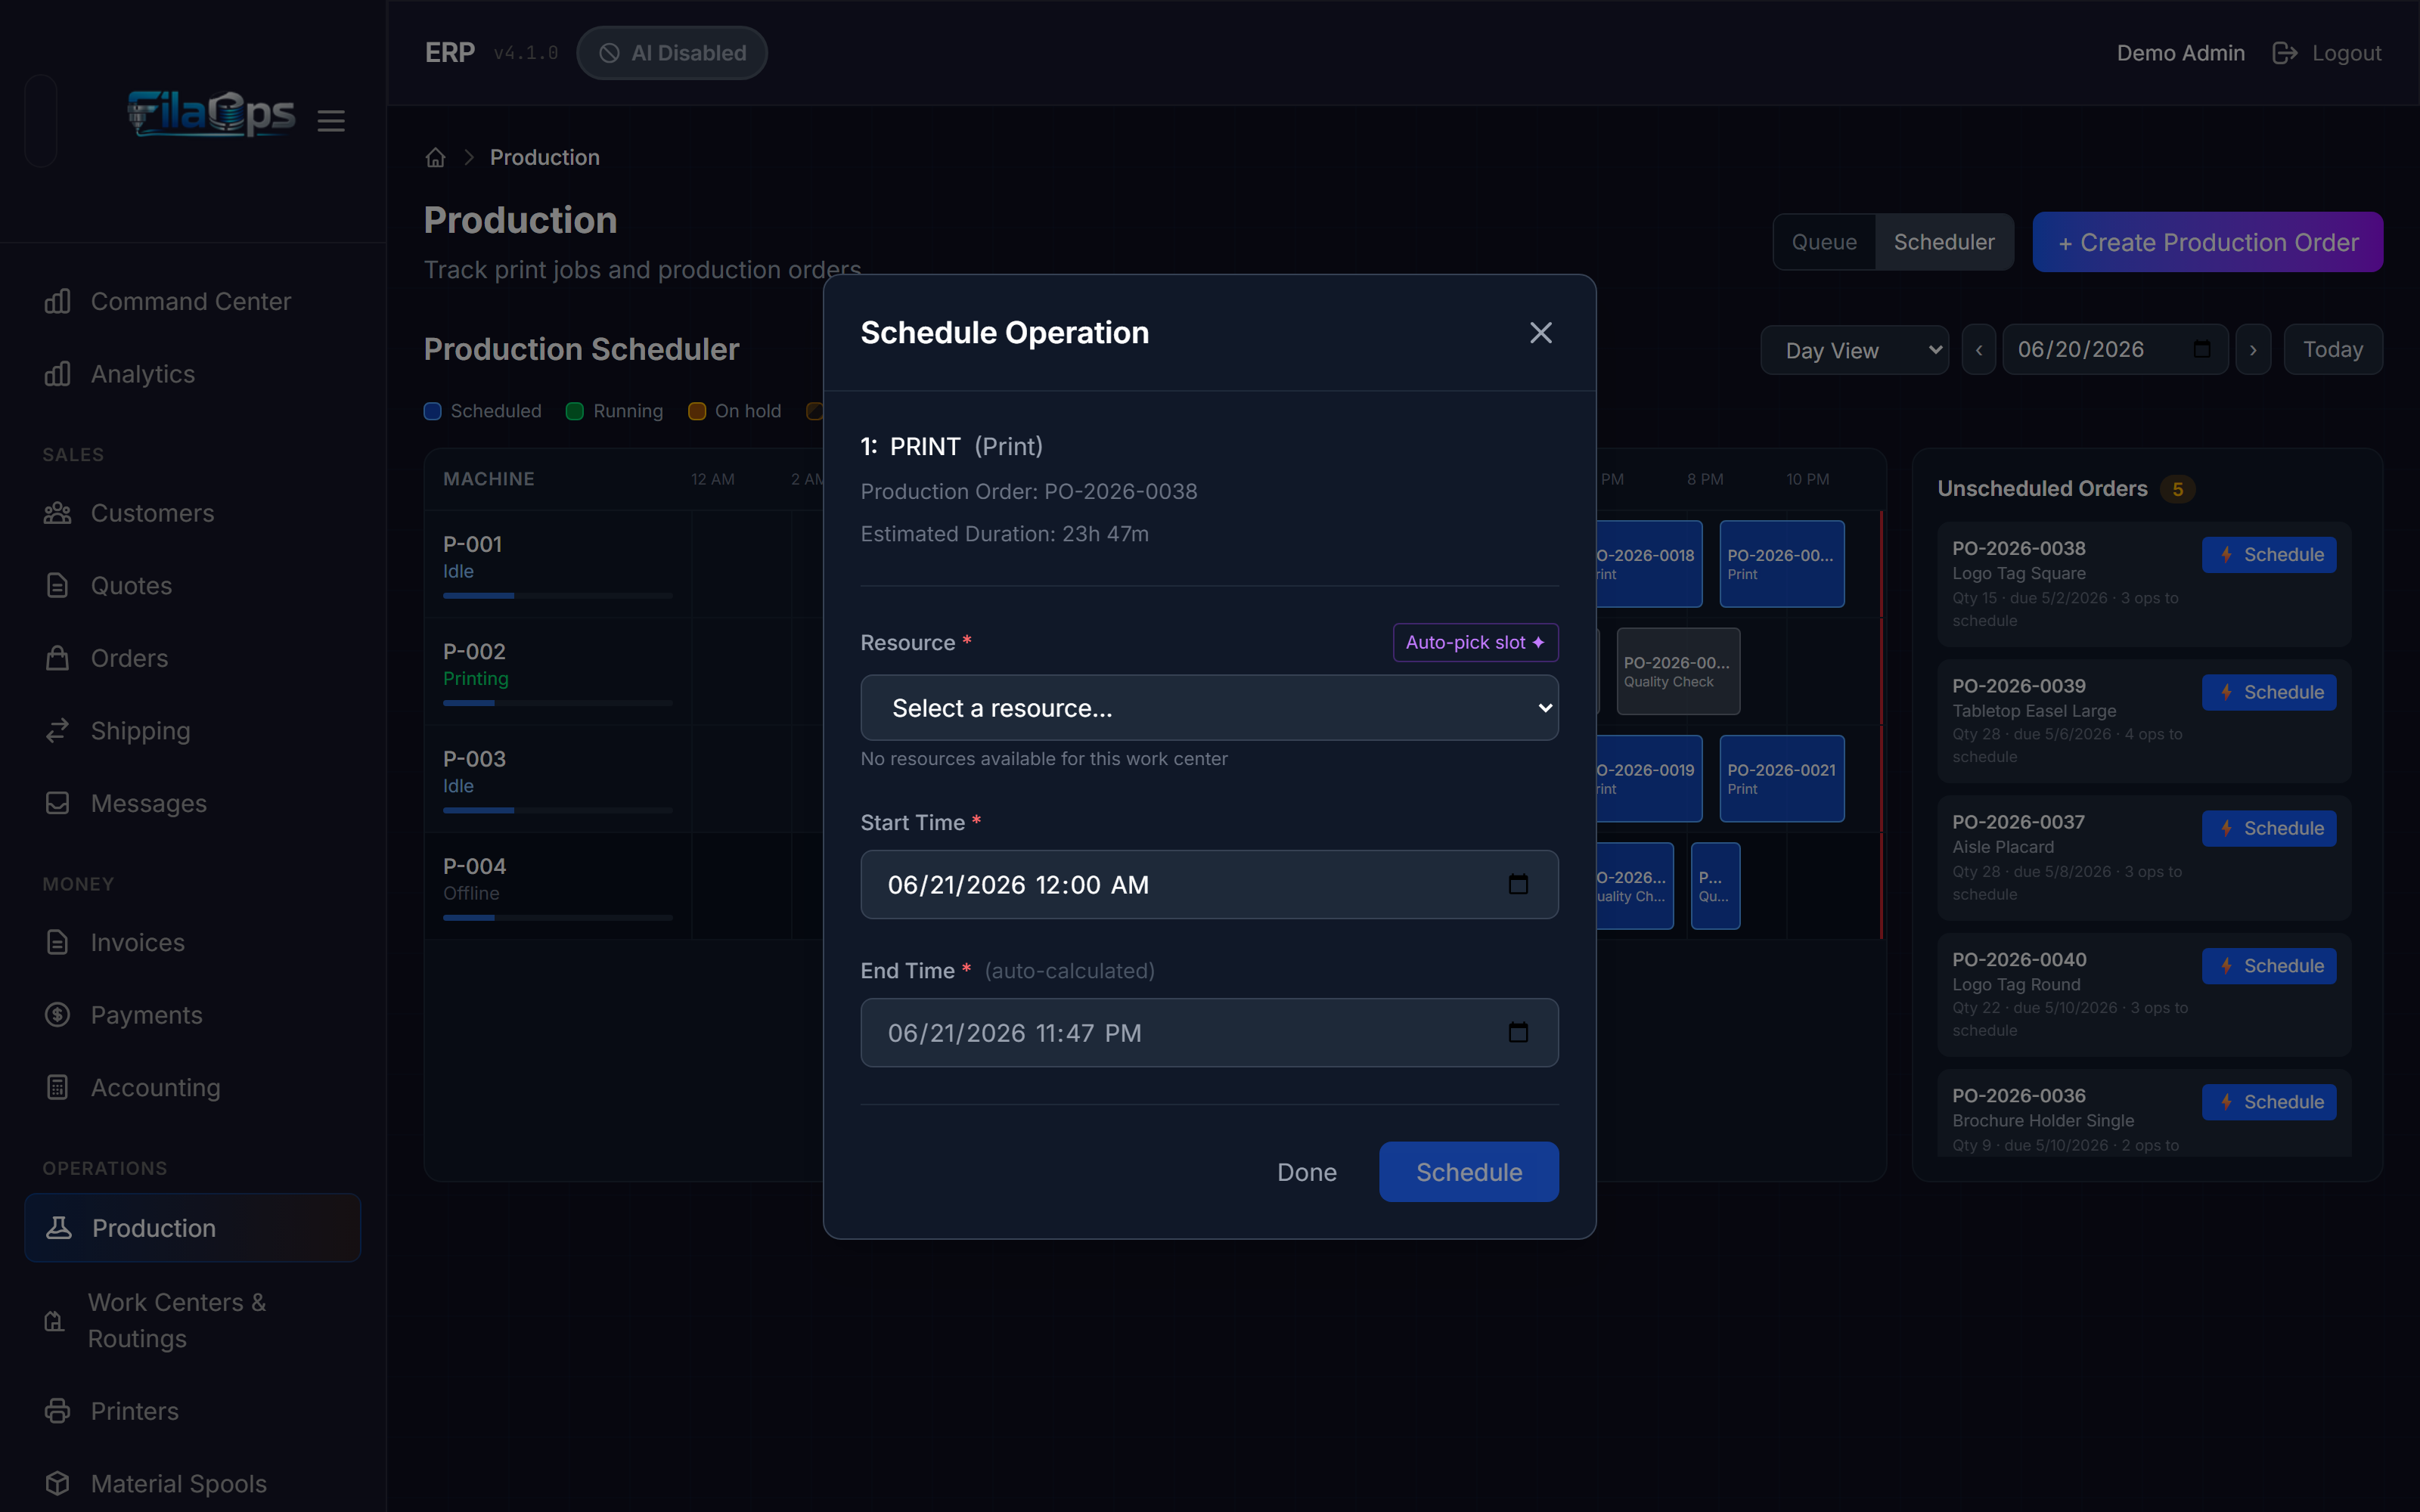This screenshot has height=1512, width=2420.
Task: Click the Messages inbox icon
Action: tap(58, 803)
